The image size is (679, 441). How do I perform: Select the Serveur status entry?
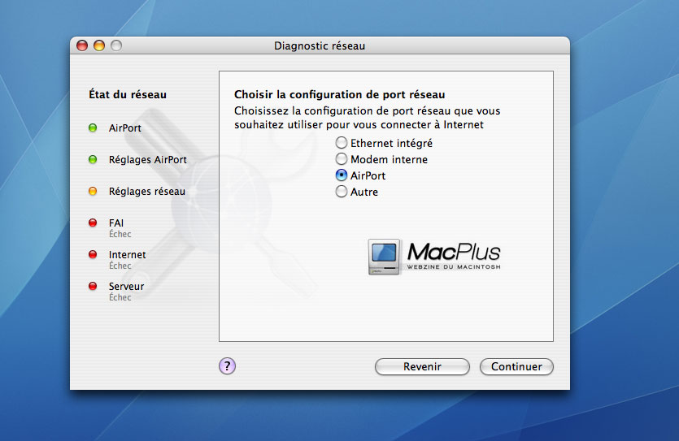126,286
